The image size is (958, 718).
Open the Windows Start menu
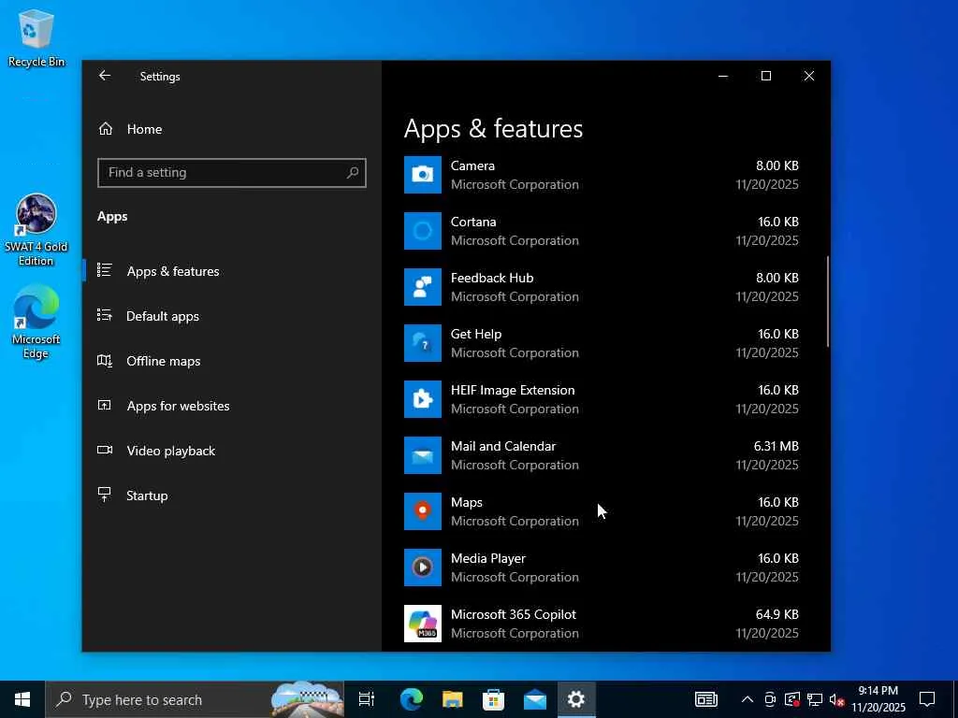22,699
